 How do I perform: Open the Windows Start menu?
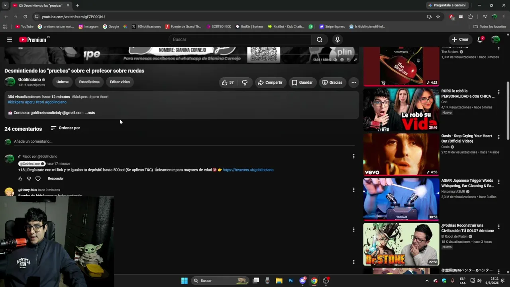pyautogui.click(x=184, y=281)
